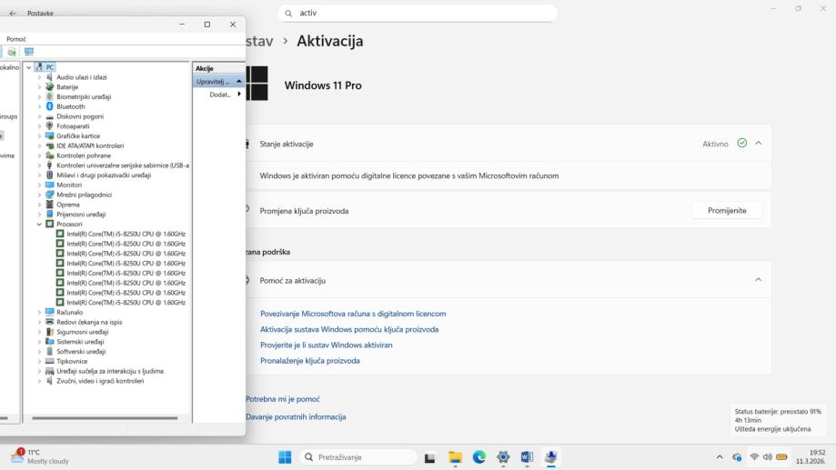Expand the Sistemski uređaji node arrow
Image resolution: width=836 pixels, height=470 pixels.
[x=39, y=342]
